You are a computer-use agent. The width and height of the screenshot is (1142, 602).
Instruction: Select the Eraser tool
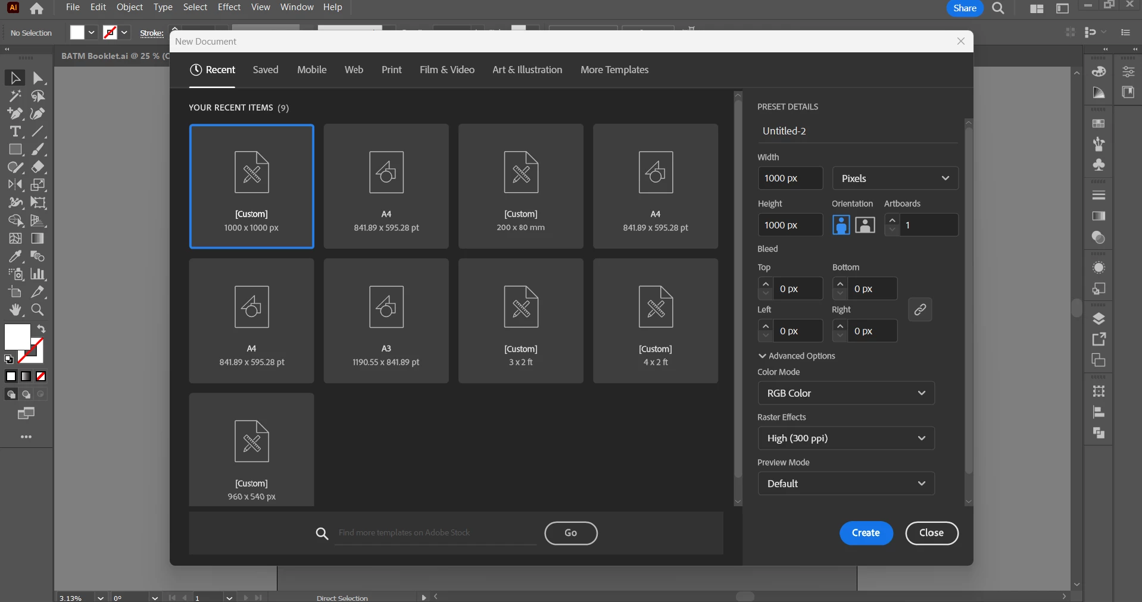[38, 167]
